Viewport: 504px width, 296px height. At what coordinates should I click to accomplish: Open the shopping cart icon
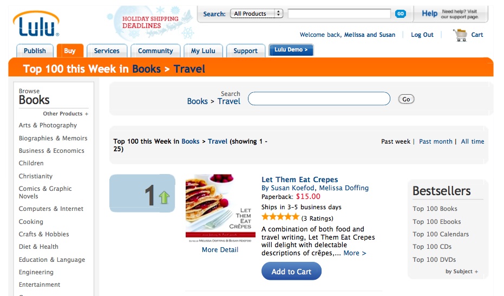pos(460,35)
